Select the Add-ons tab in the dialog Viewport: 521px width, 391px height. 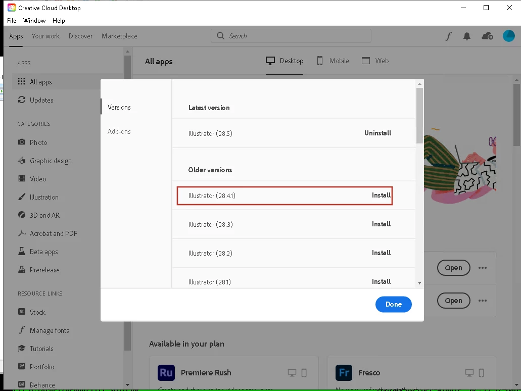[x=119, y=131]
